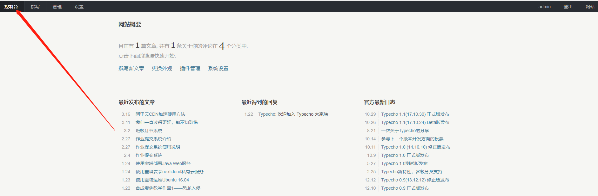The width and height of the screenshot is (598, 196).
Task: Open the 控制台 menu tab
Action: click(11, 7)
